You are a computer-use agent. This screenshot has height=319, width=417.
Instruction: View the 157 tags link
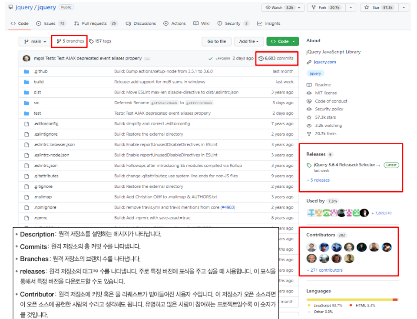100,41
